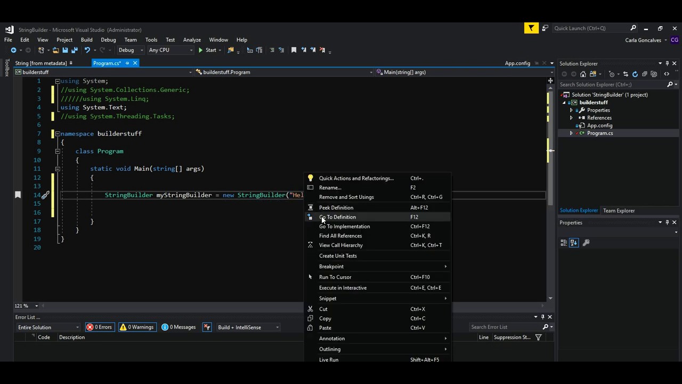Screen dimensions: 682x384
Task: Click the View Code icon in Solution Explorer
Action: (x=667, y=74)
